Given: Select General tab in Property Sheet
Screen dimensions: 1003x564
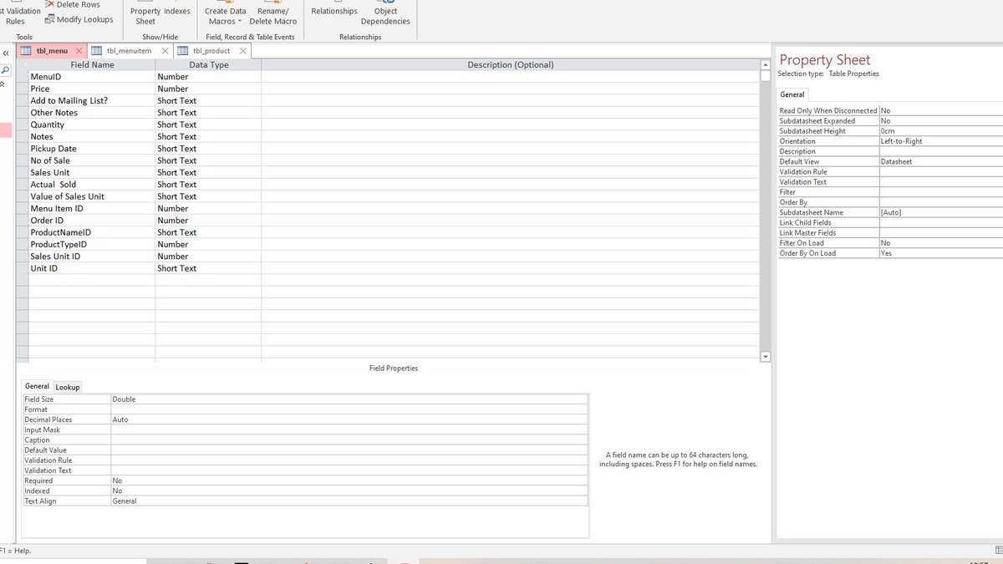Looking at the screenshot, I should tap(792, 94).
